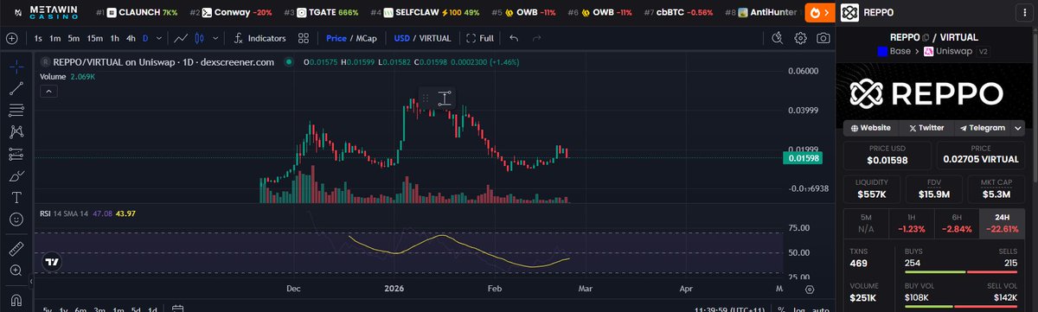Undo the last chart action

[x=514, y=38]
